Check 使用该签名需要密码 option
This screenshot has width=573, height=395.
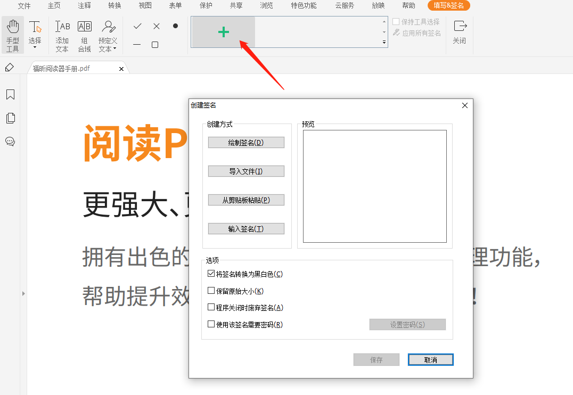(x=211, y=324)
